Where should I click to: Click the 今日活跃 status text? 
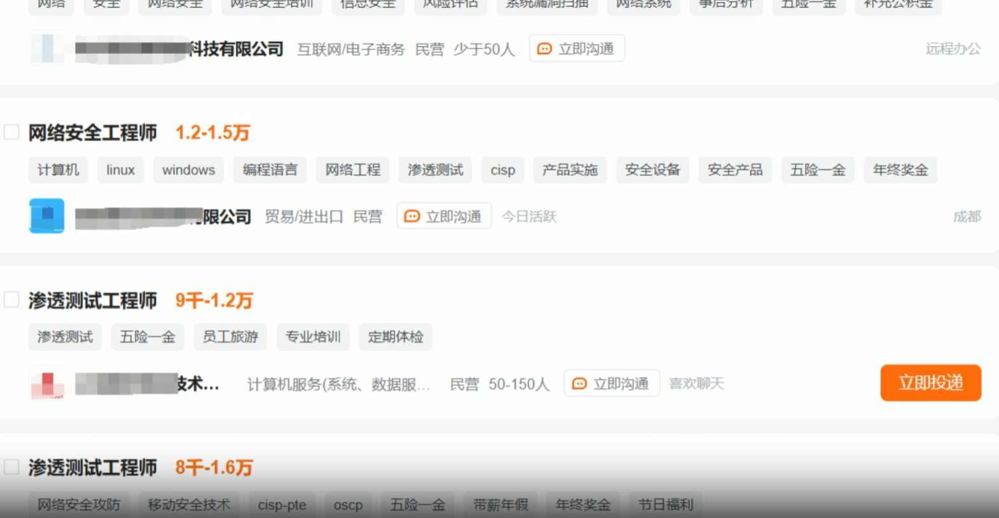529,217
